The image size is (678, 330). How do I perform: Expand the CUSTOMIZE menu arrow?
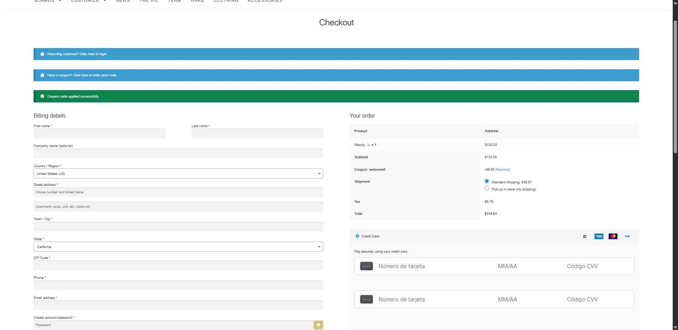(x=105, y=1)
